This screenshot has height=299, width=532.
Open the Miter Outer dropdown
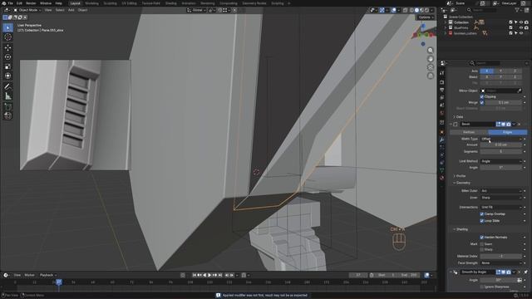click(500, 191)
